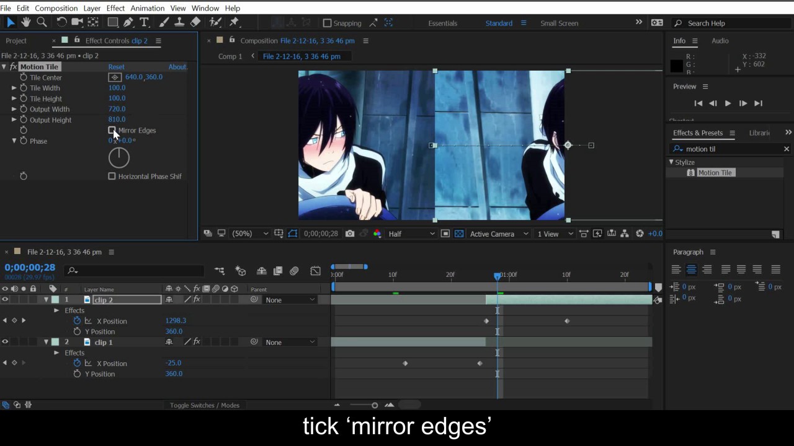
Task: Open clip 2 Parent None dropdown
Action: [x=290, y=300]
